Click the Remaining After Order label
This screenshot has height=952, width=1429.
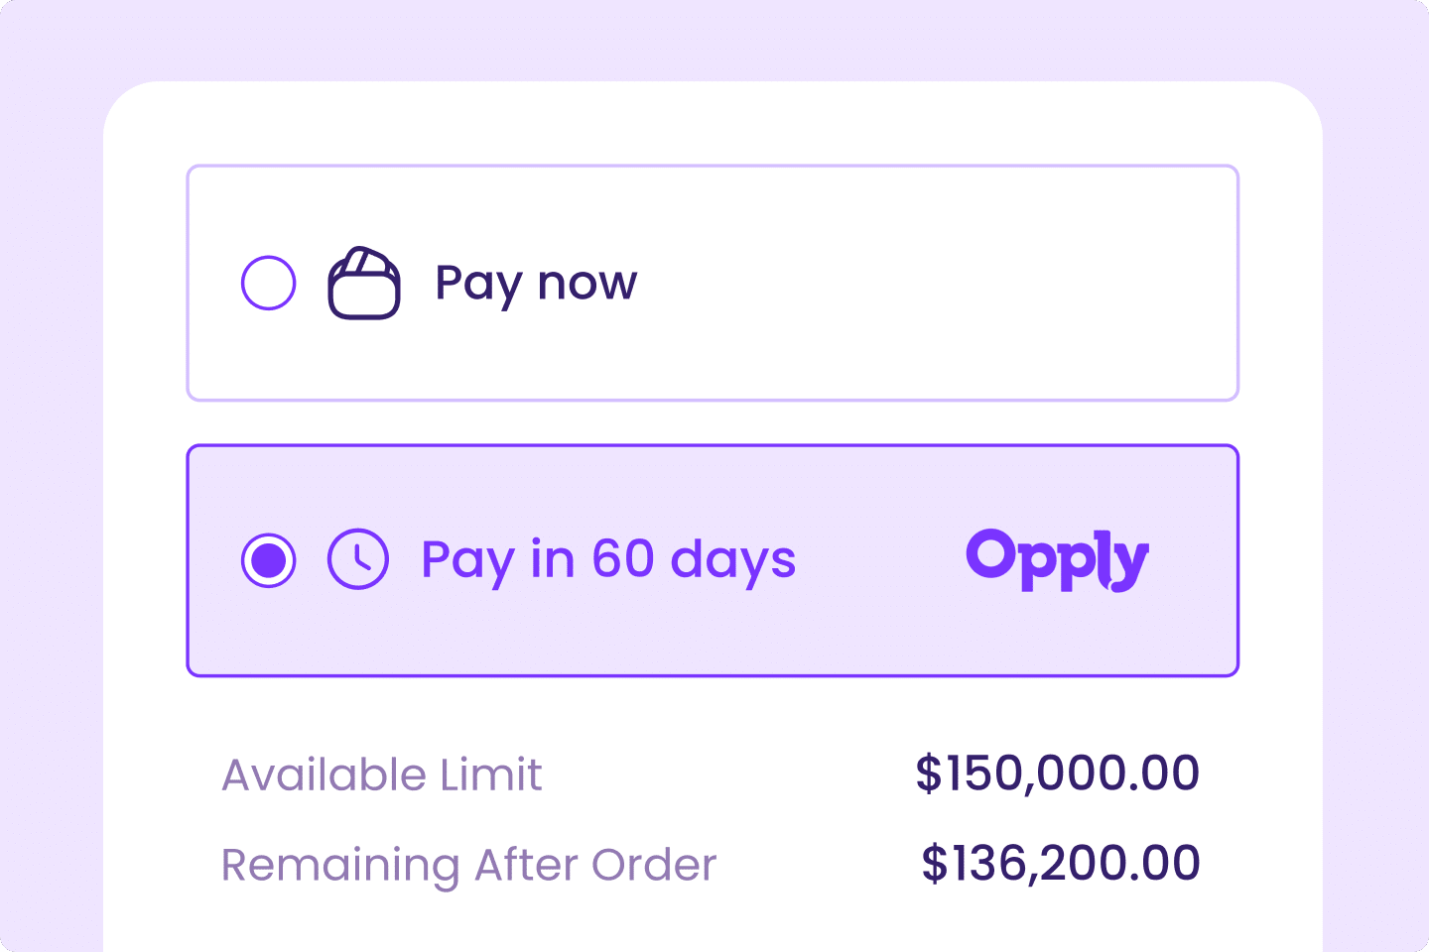coord(468,866)
